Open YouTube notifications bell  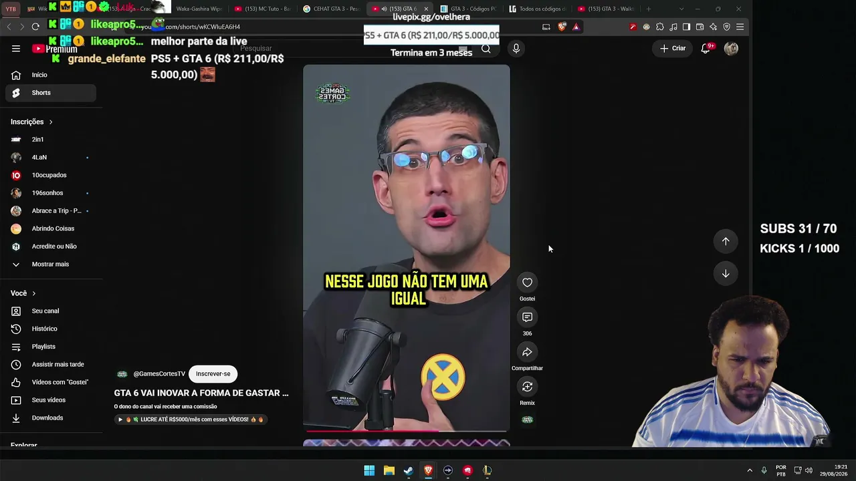(706, 49)
